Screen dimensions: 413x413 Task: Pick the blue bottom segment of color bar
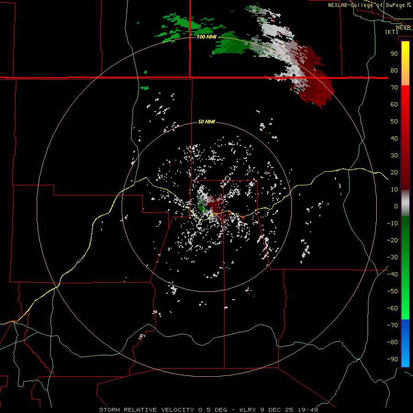pos(405,343)
